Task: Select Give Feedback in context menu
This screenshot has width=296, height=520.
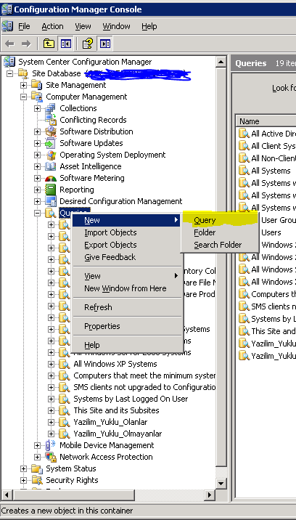Action: (127, 257)
